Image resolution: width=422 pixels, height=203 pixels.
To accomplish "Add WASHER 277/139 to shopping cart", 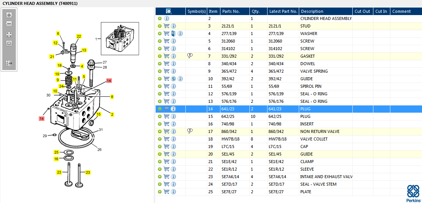I will coord(167,34).
